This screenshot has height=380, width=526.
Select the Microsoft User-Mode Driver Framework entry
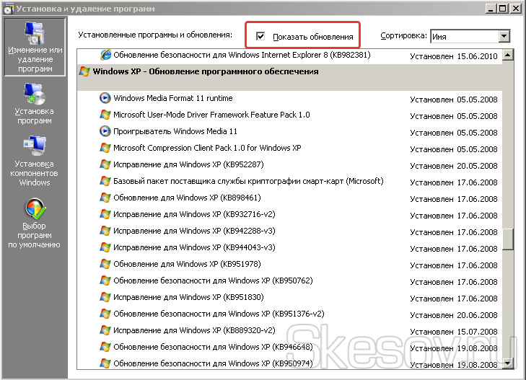point(211,115)
